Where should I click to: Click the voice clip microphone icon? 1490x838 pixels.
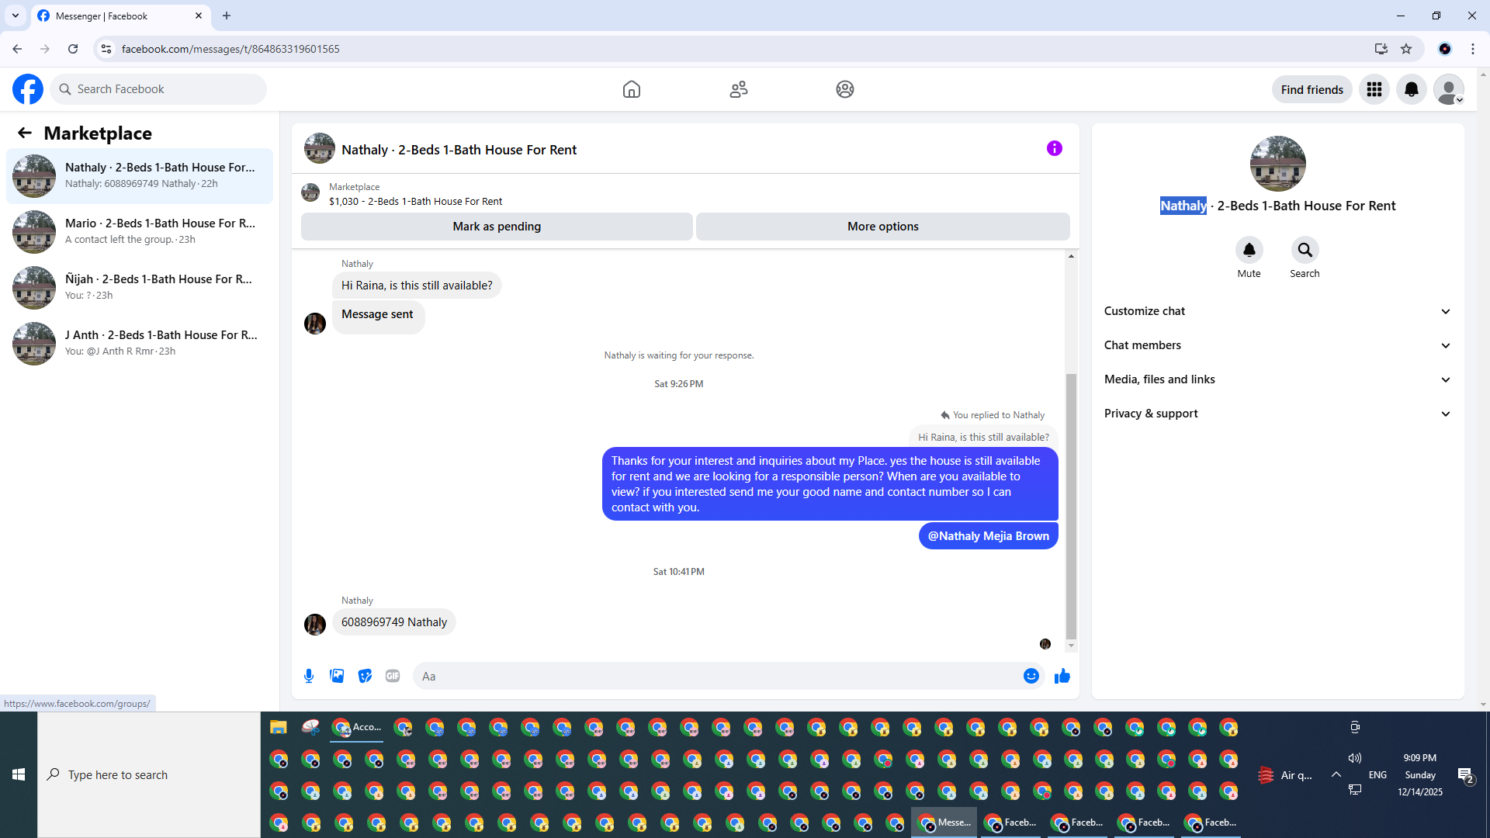[309, 676]
